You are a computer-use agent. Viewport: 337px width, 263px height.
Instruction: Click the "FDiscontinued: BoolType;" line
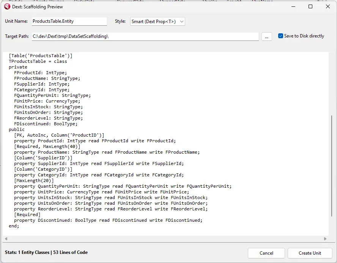pyautogui.click(x=46, y=124)
